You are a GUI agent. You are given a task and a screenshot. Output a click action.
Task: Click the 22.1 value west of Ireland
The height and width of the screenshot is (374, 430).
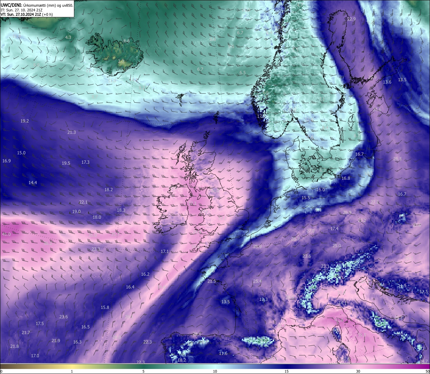(83, 202)
